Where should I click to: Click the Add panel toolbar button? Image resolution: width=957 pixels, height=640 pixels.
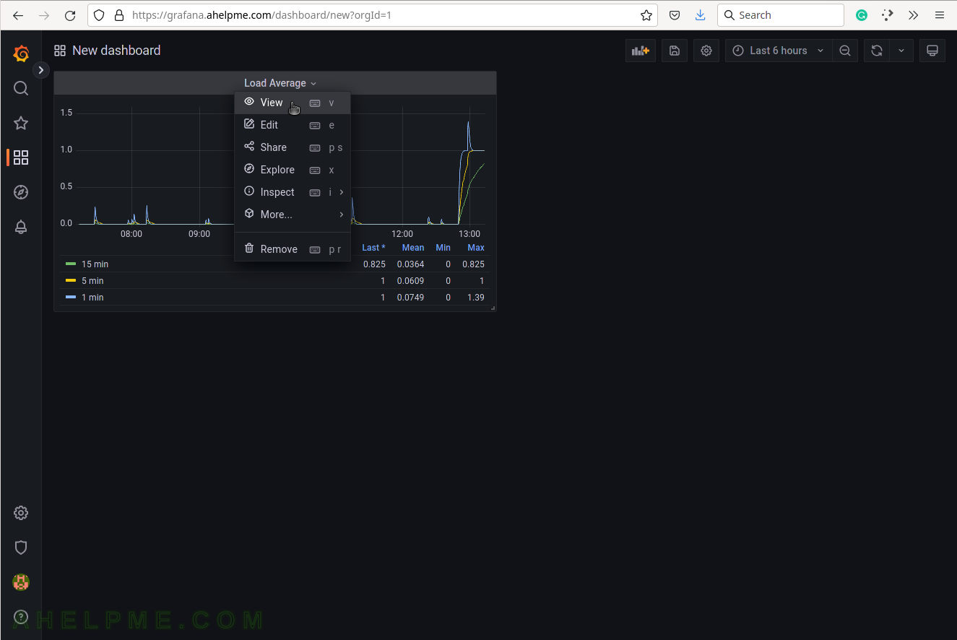[641, 51]
